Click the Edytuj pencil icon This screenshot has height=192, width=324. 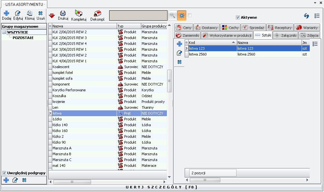[x=18, y=14]
